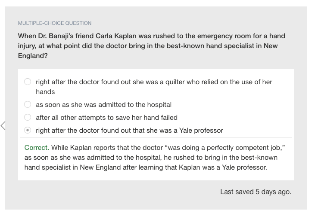This screenshot has height=210, width=318.
Task: Click the answer text 'after all other attempts to save her hand failed'
Action: pos(107,117)
